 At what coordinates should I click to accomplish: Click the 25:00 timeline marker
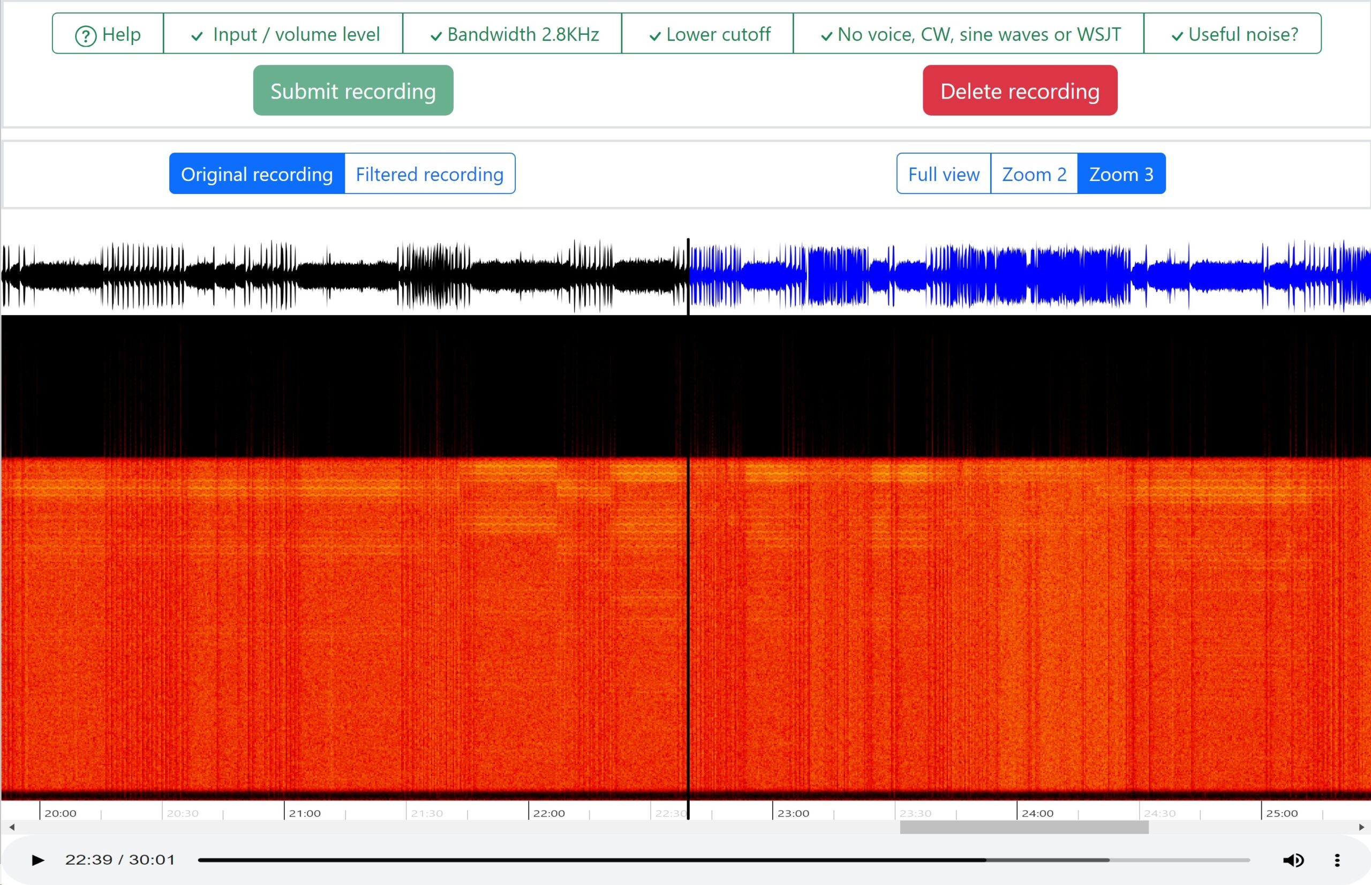pyautogui.click(x=1282, y=813)
